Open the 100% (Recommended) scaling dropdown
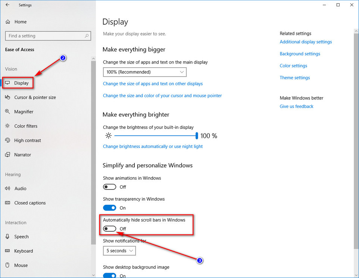Viewport: 359px width, 278px height. [x=145, y=72]
